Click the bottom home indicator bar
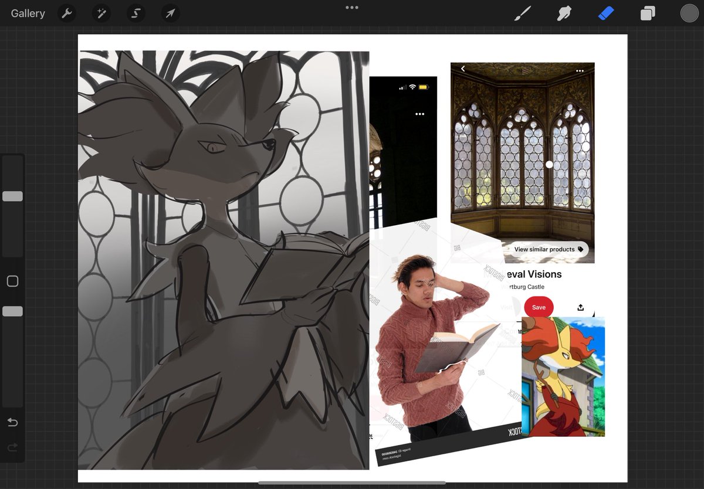The width and height of the screenshot is (704, 489). pyautogui.click(x=352, y=483)
